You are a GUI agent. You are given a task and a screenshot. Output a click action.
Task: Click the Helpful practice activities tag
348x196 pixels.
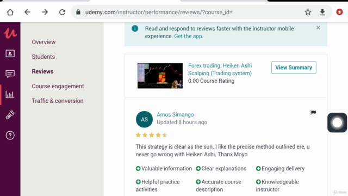(158, 186)
